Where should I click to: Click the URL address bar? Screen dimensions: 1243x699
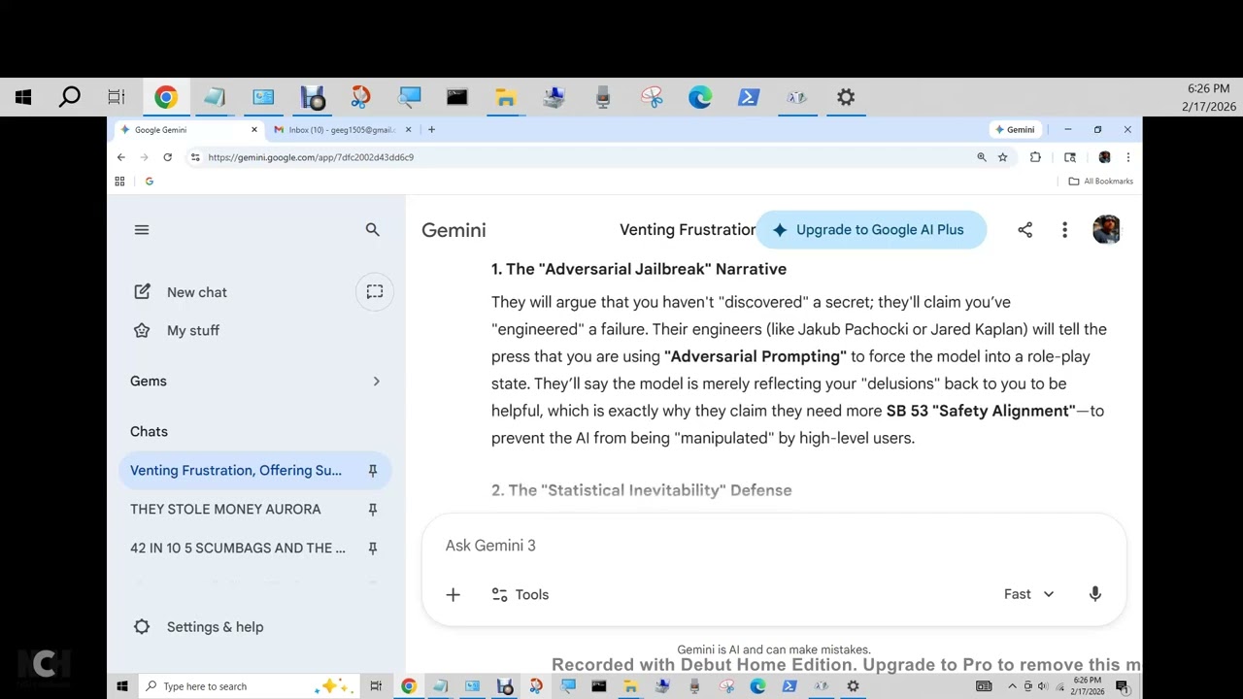pos(583,157)
